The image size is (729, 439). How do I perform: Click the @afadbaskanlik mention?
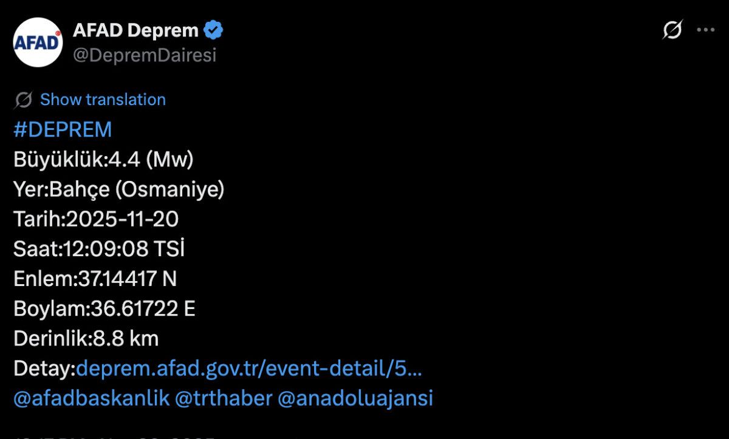point(90,398)
